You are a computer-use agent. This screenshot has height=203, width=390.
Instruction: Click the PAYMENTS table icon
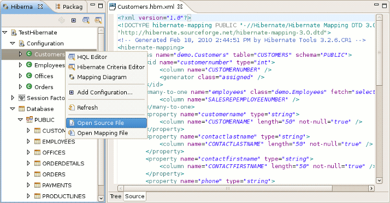coord(37,185)
